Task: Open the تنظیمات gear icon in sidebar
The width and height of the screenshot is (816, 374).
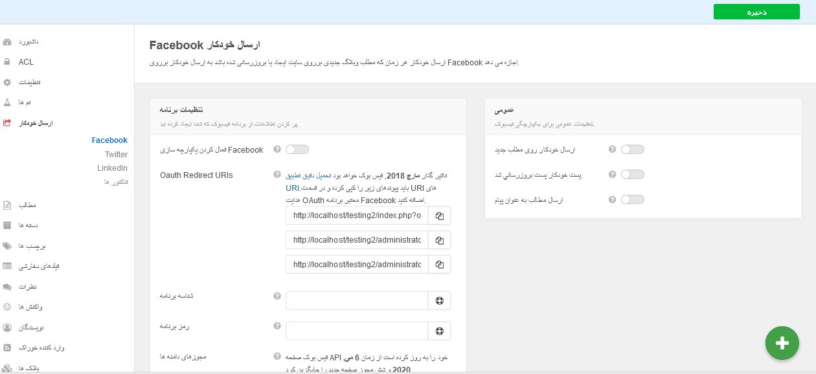Action: coord(7,83)
